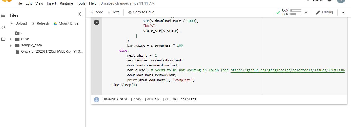Add a new Code cell
This screenshot has width=351, height=127.
(x=96, y=12)
